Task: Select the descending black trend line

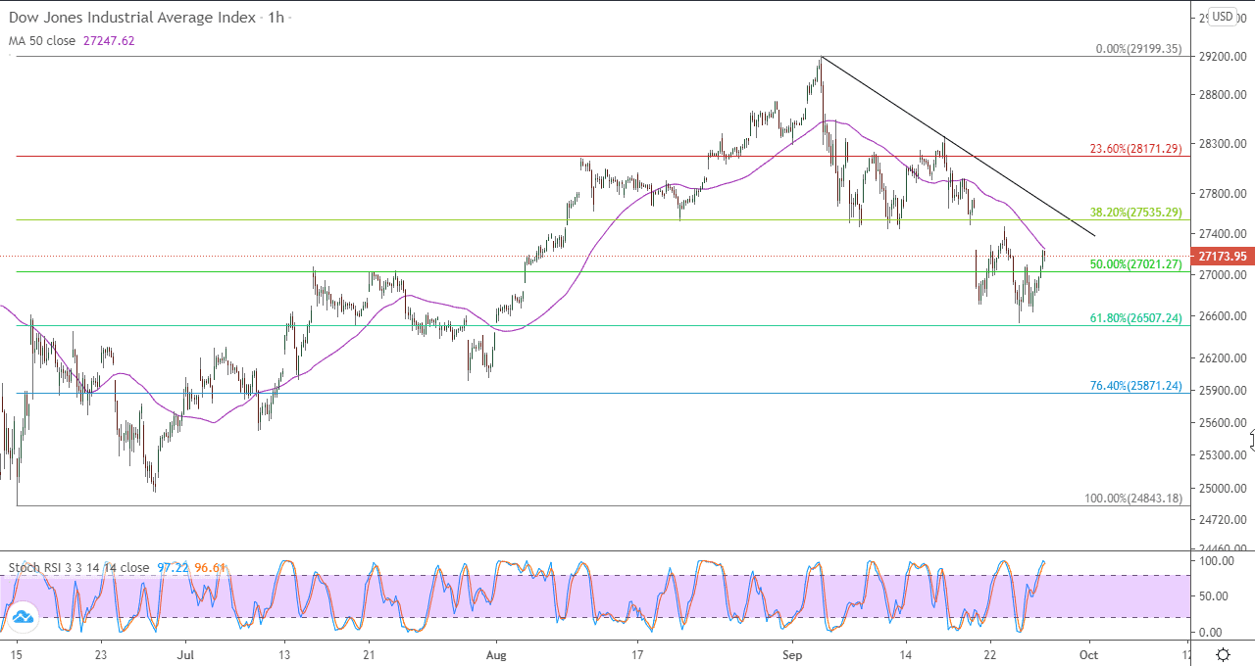Action: click(957, 146)
